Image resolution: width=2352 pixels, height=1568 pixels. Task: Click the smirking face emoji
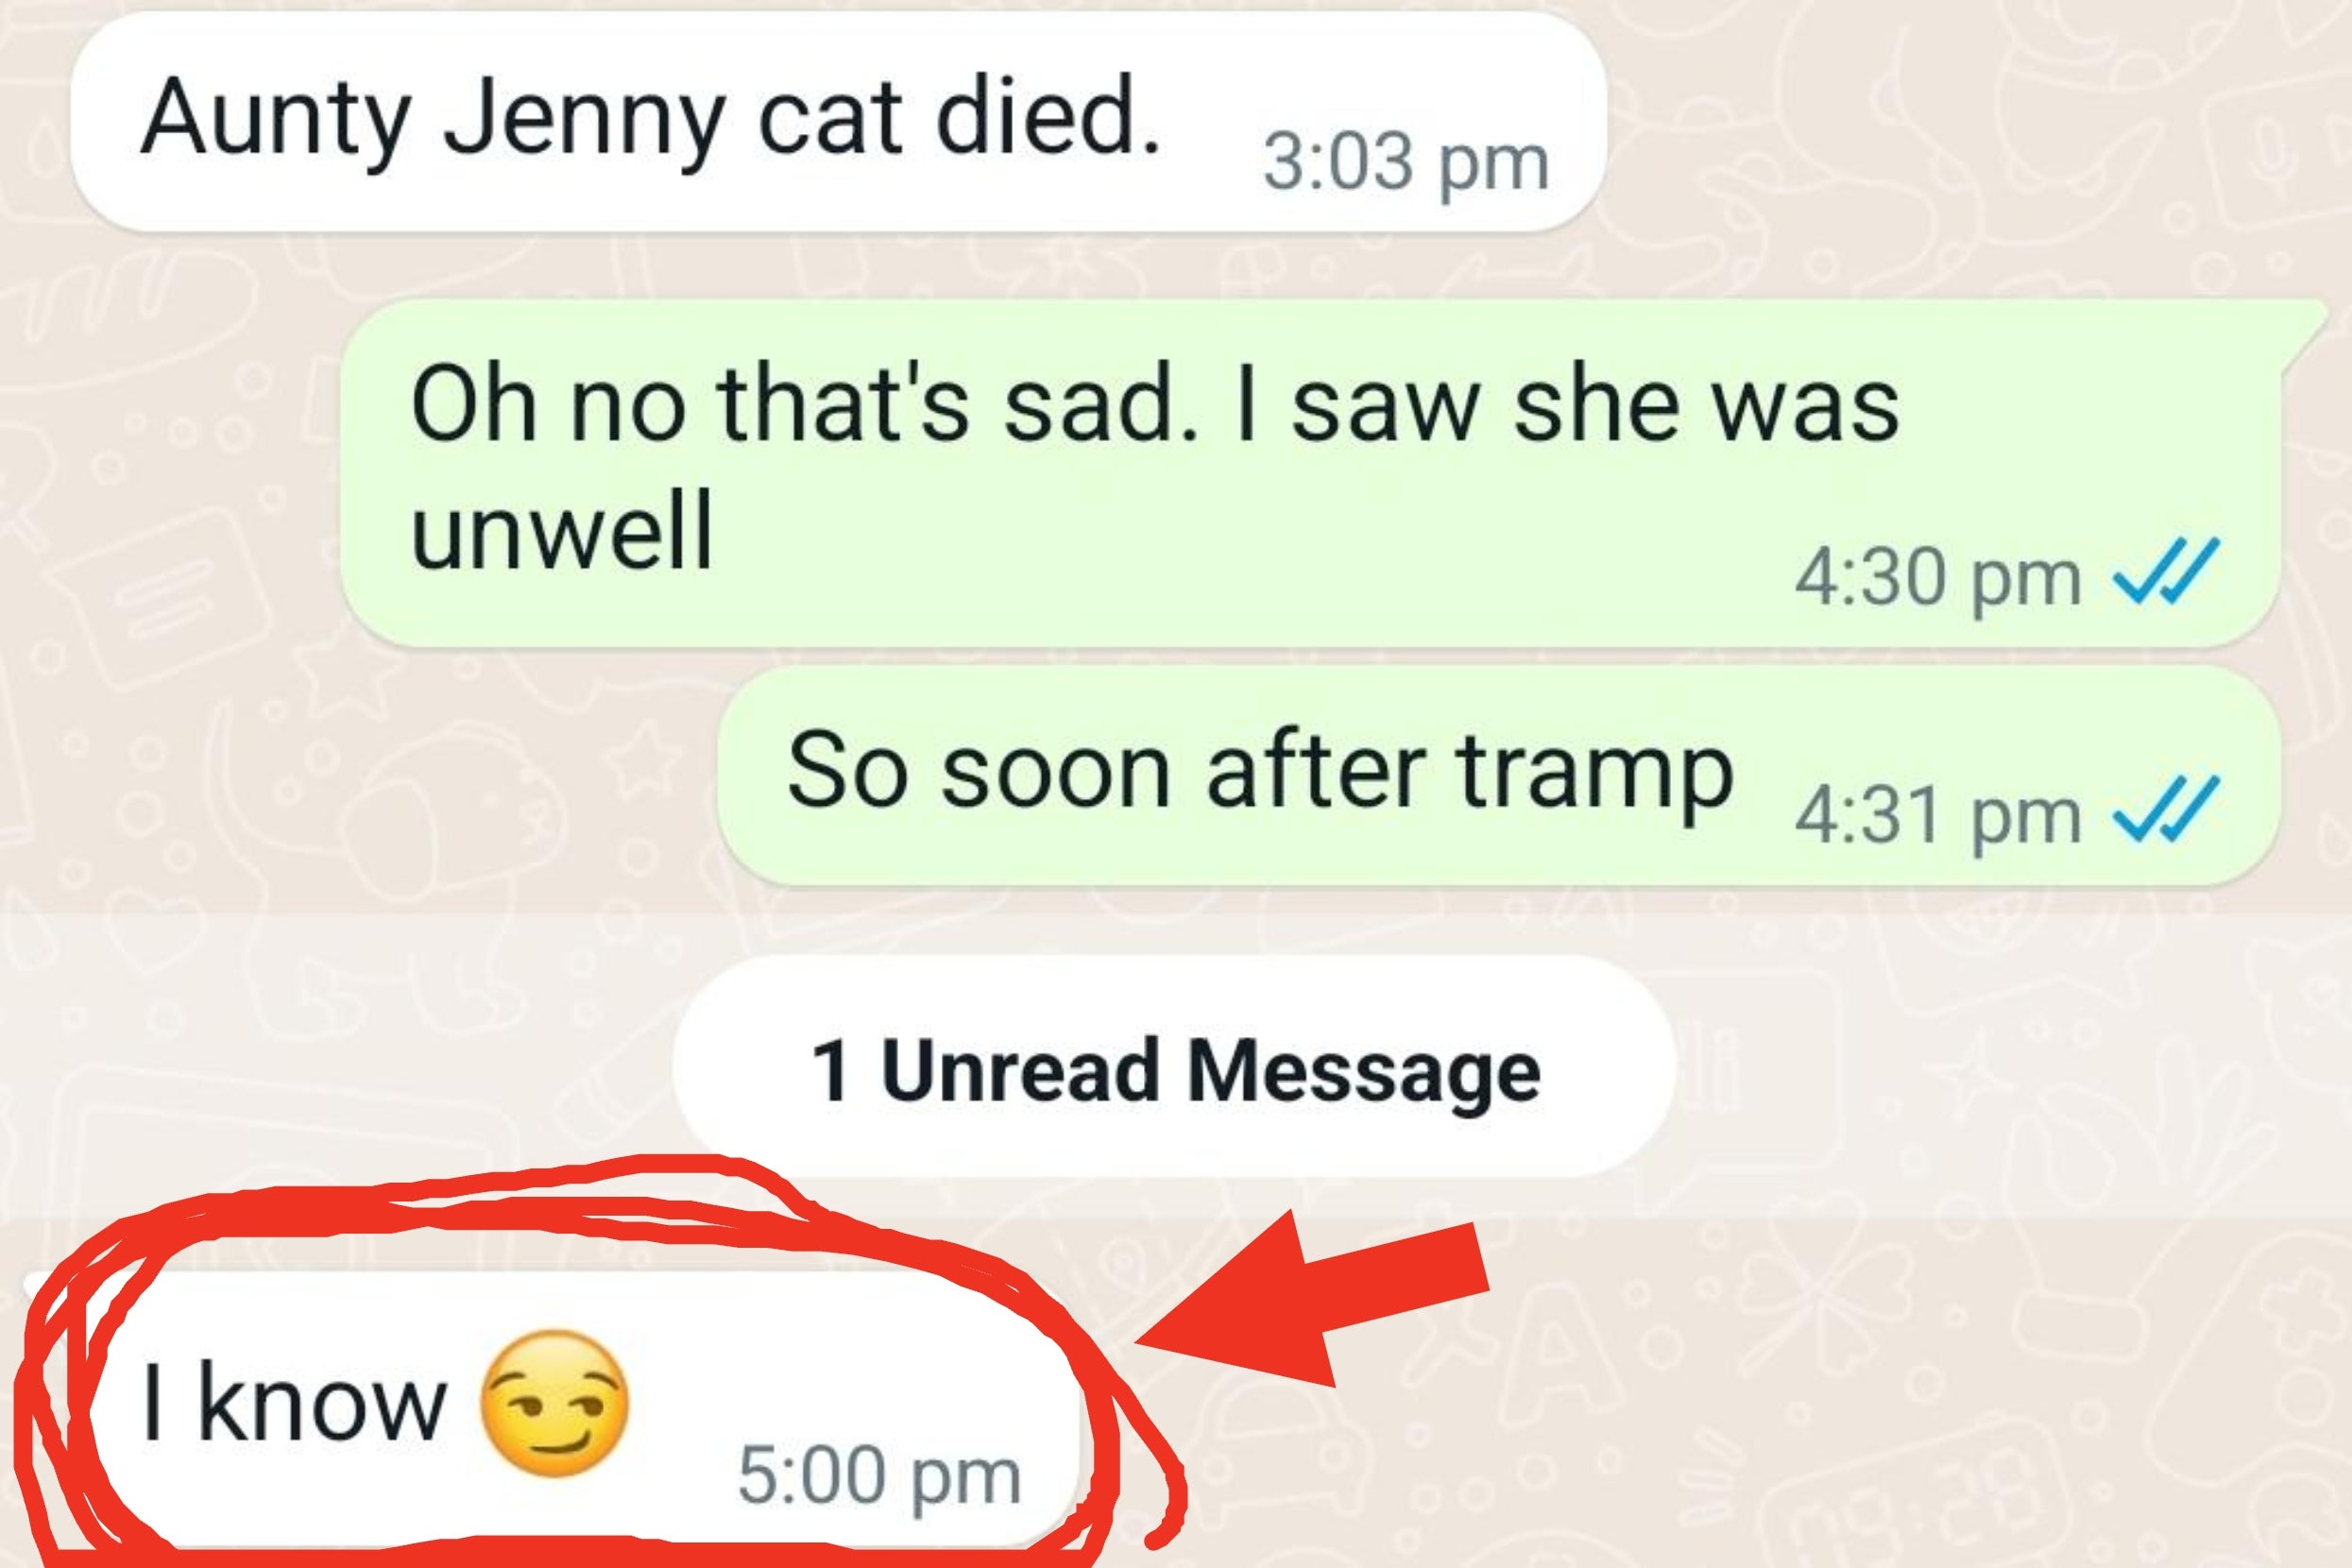tap(555, 1403)
